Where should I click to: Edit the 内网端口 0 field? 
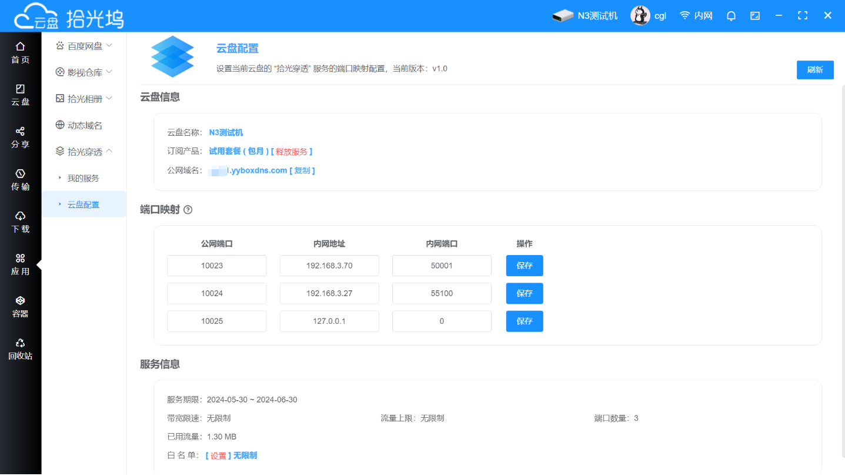tap(442, 321)
